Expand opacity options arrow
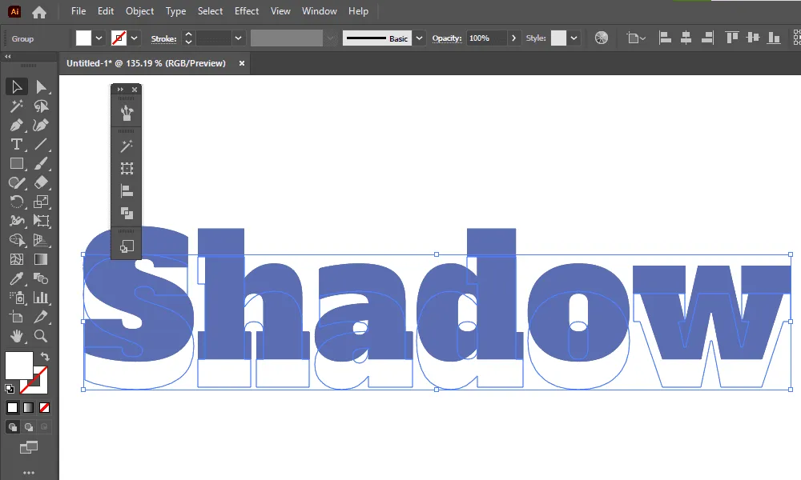The image size is (801, 480). pos(513,38)
